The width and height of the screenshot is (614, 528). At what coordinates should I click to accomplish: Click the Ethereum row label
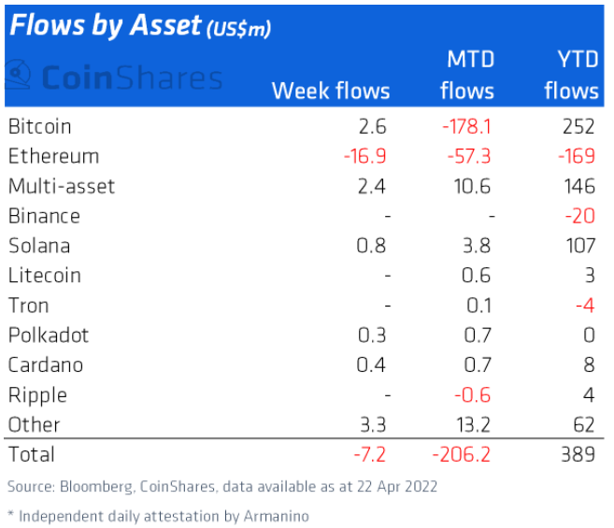[53, 156]
